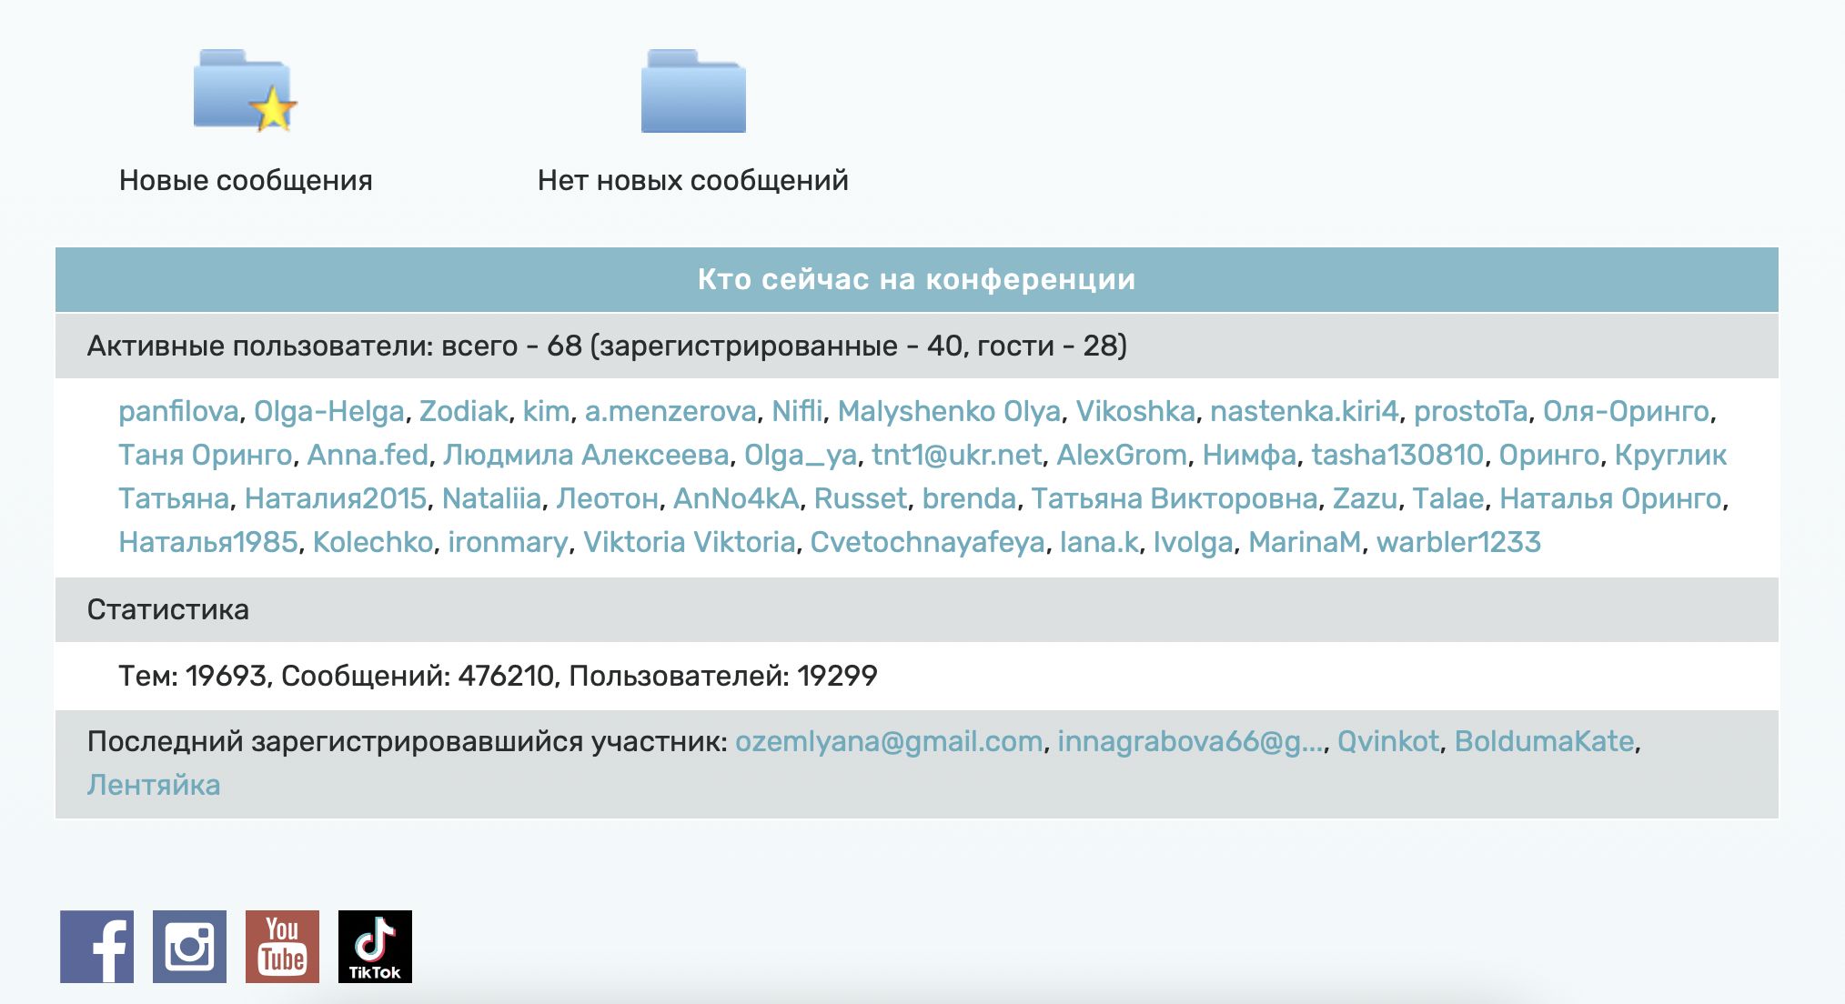Open user profile Таня Оринго
This screenshot has width=1845, height=1004.
[x=205, y=455]
